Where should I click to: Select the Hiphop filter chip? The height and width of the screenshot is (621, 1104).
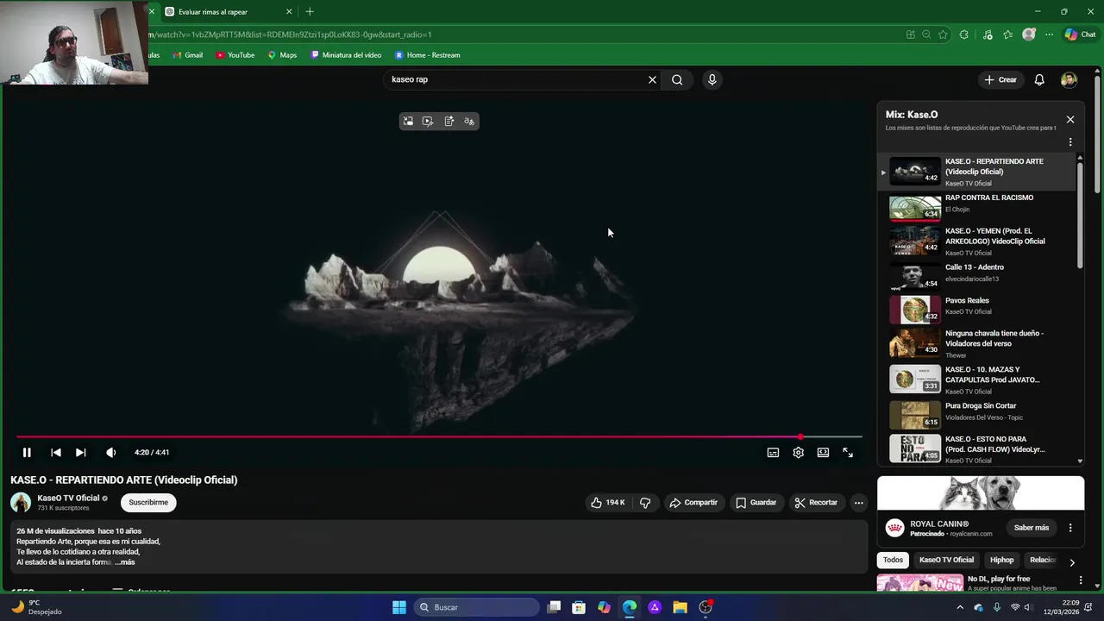1001,560
